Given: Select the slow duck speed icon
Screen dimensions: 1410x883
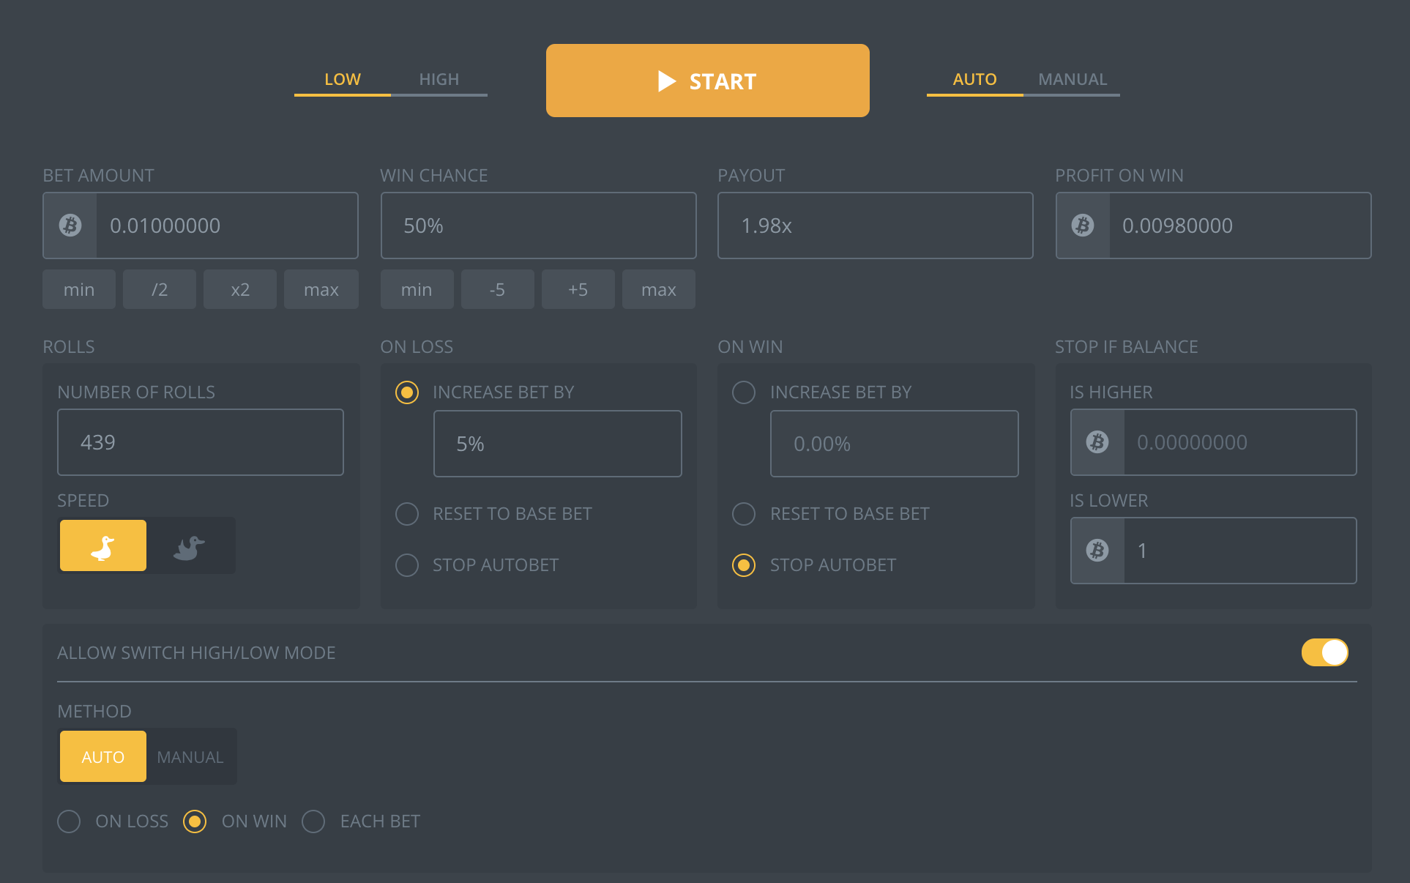Looking at the screenshot, I should pyautogui.click(x=103, y=545).
